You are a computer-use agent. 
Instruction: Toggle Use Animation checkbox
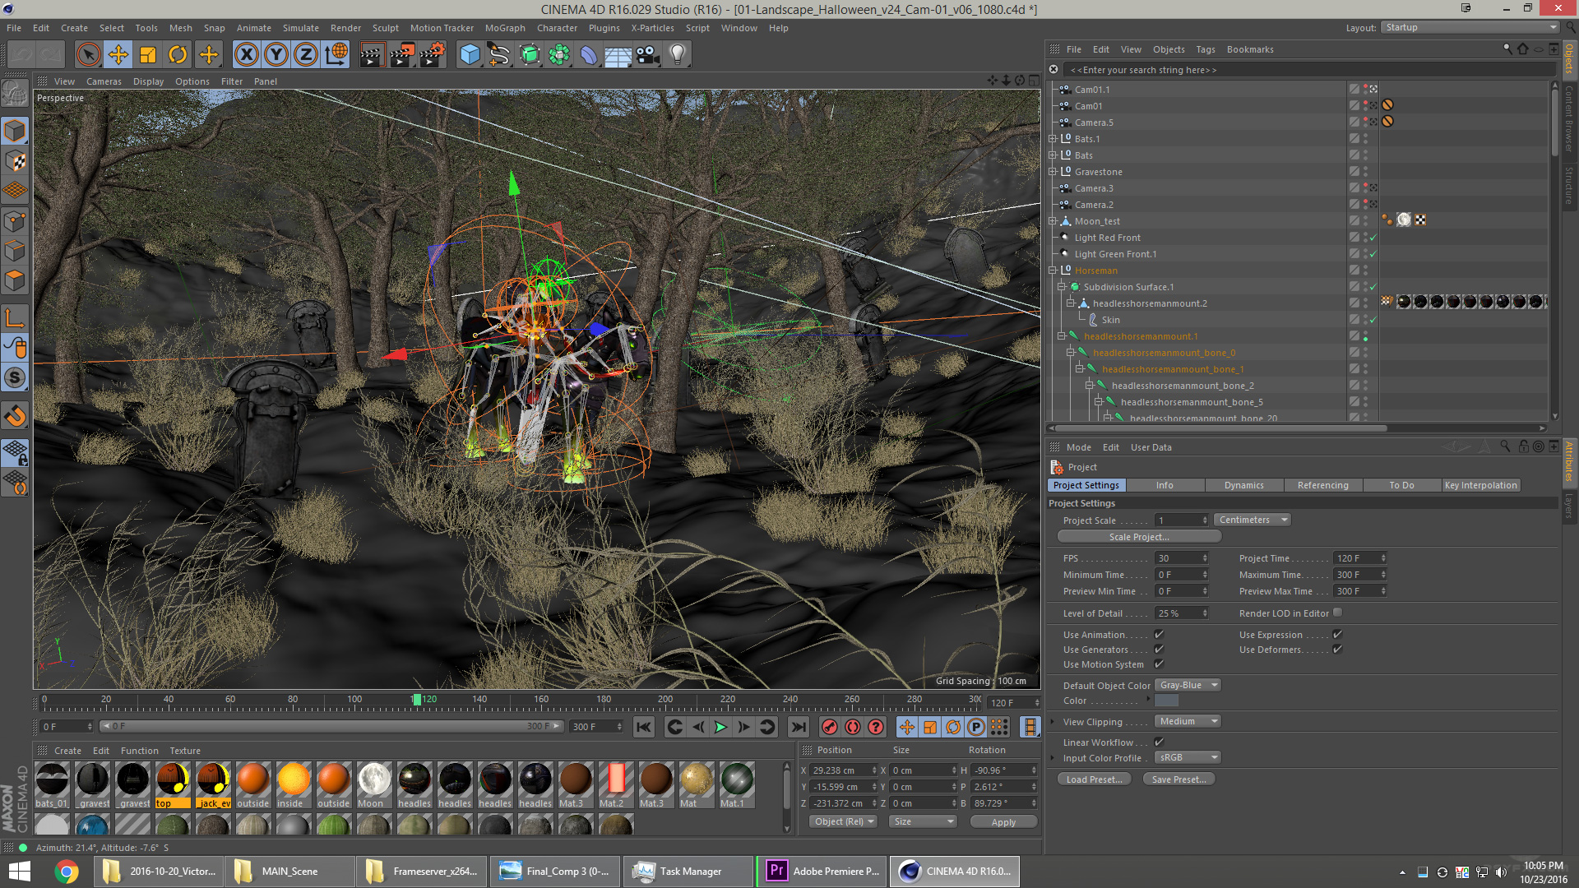coord(1159,634)
